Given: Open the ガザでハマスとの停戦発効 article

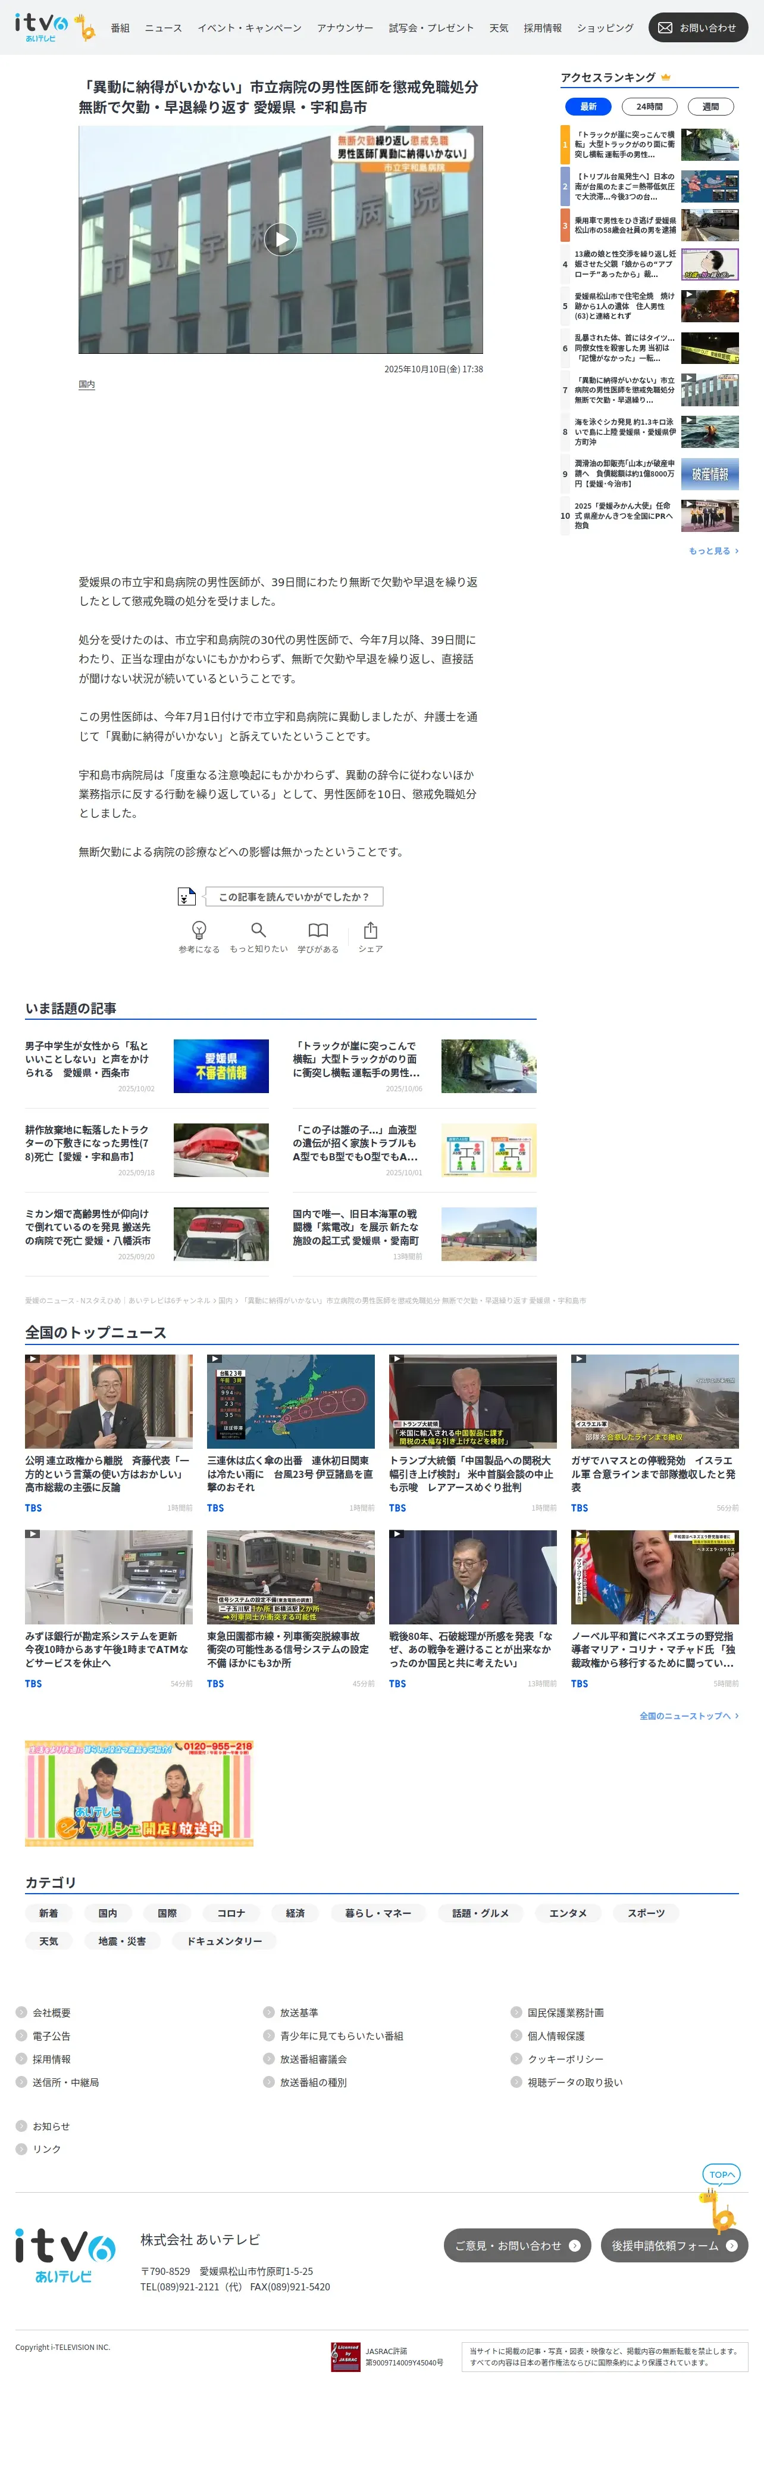Looking at the screenshot, I should [655, 1474].
